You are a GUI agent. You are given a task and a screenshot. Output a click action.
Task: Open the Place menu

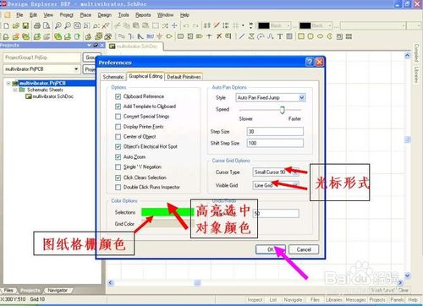pyautogui.click(x=85, y=15)
